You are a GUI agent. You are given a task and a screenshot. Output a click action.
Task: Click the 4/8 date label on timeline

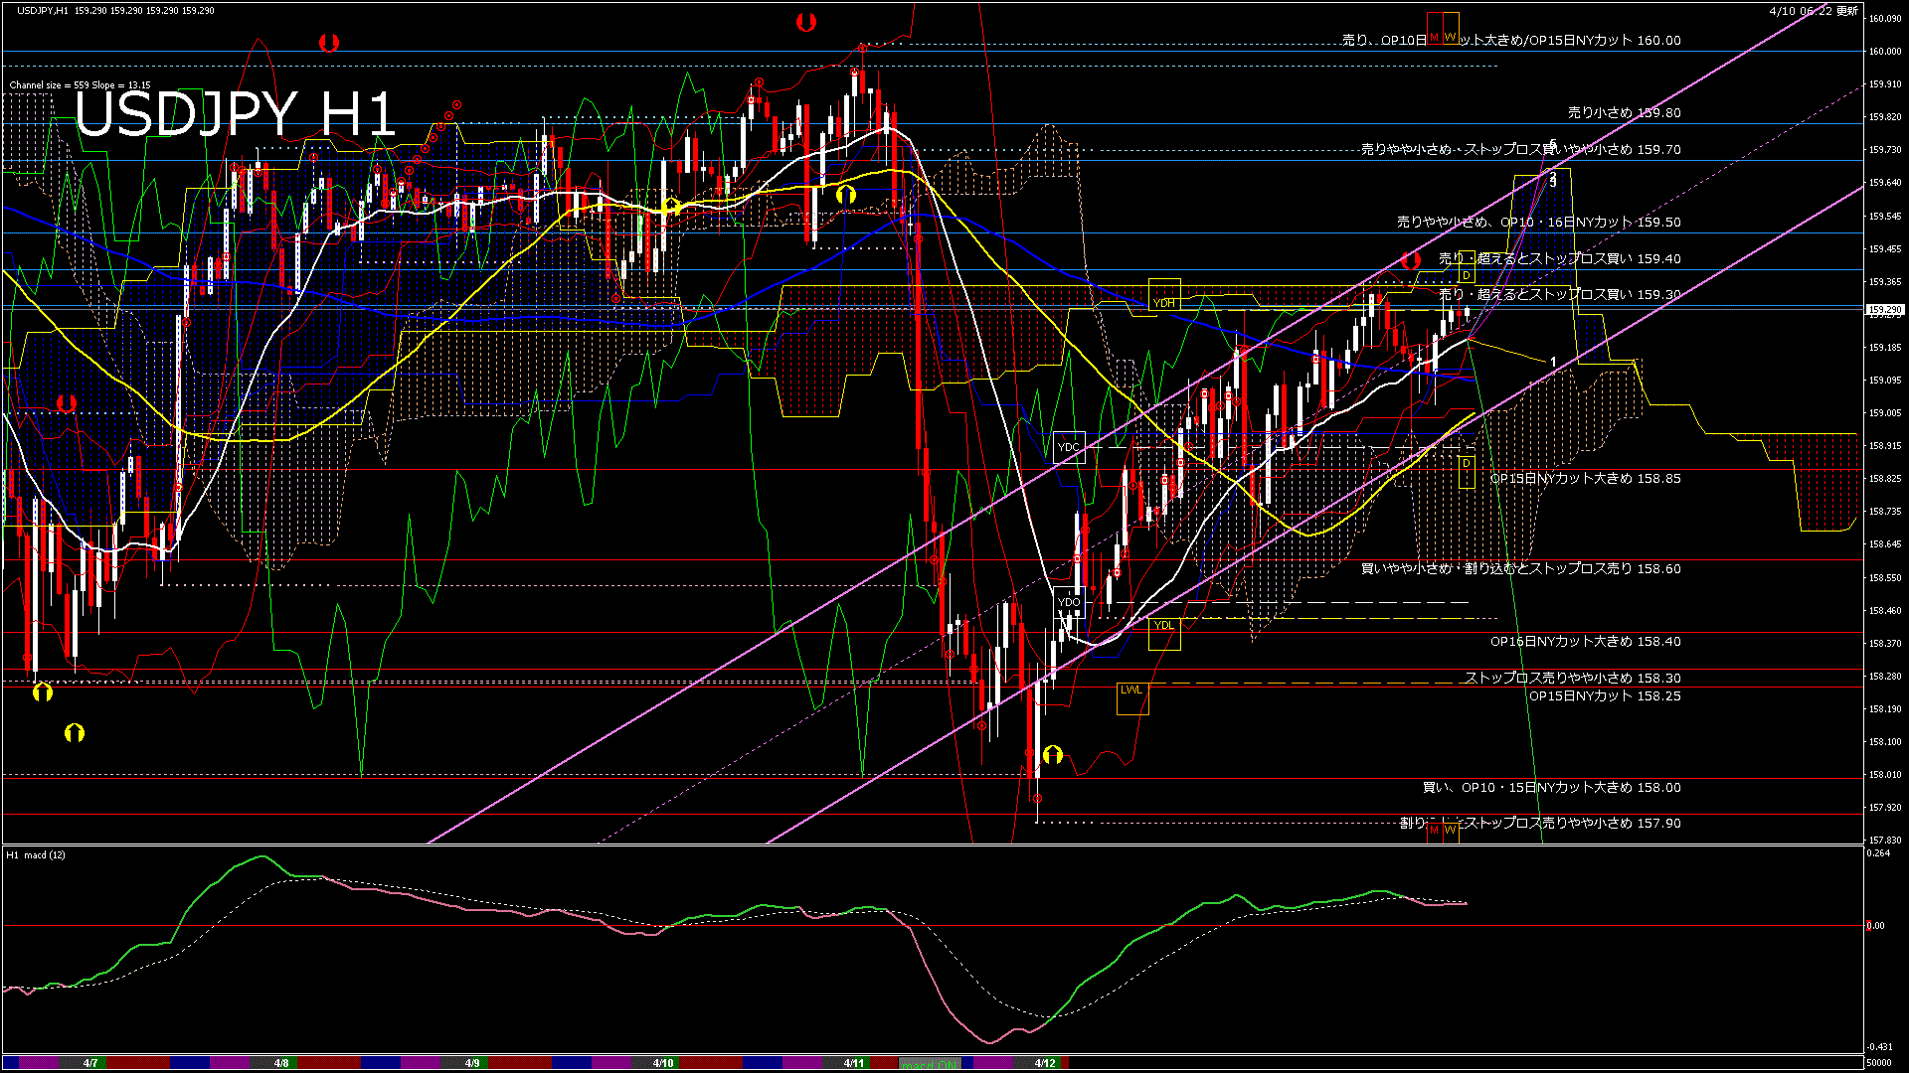tap(281, 1063)
